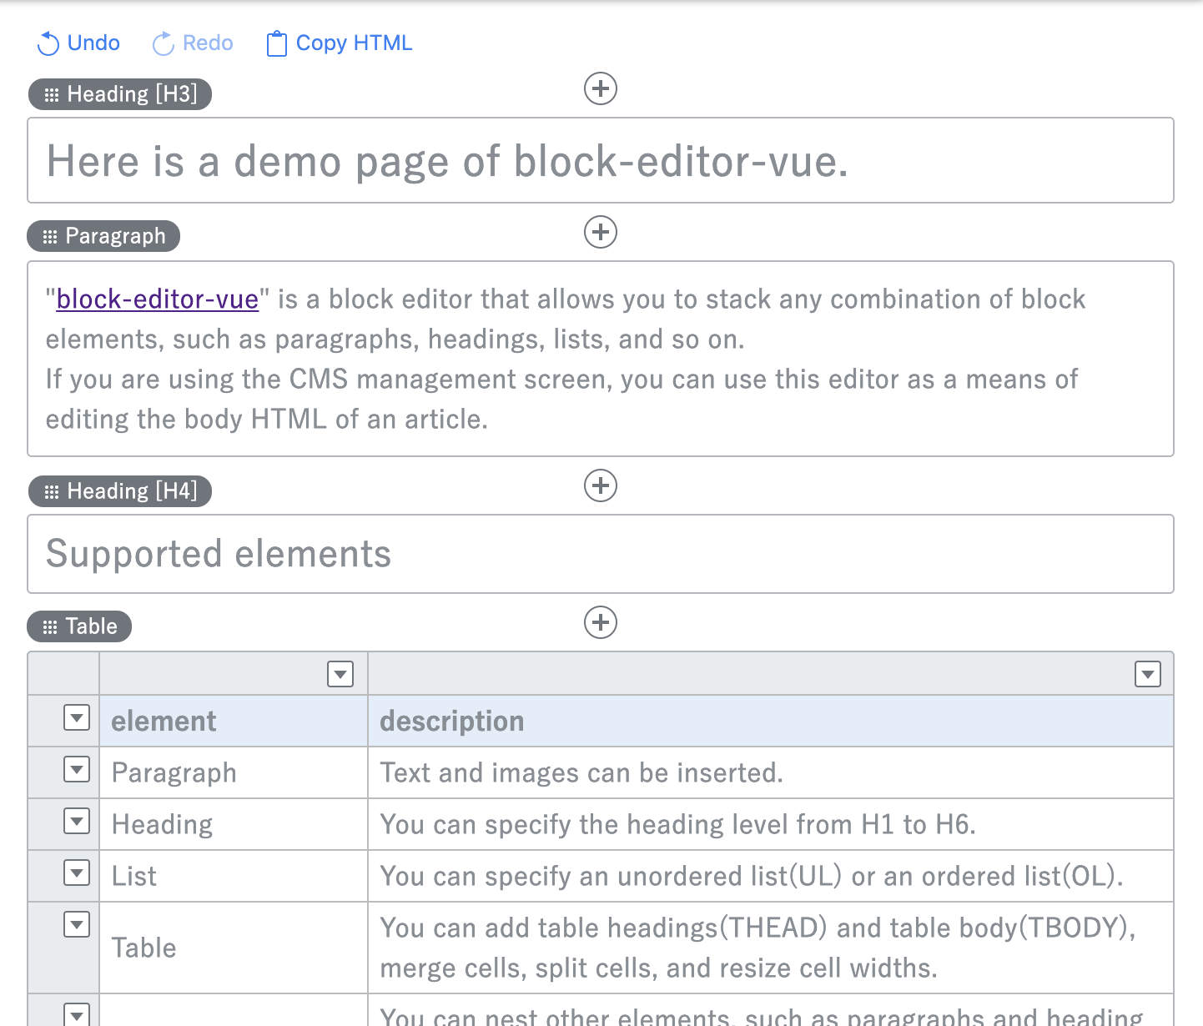The width and height of the screenshot is (1203, 1026).
Task: Click the Heading [H4] block handle
Action: tap(120, 491)
